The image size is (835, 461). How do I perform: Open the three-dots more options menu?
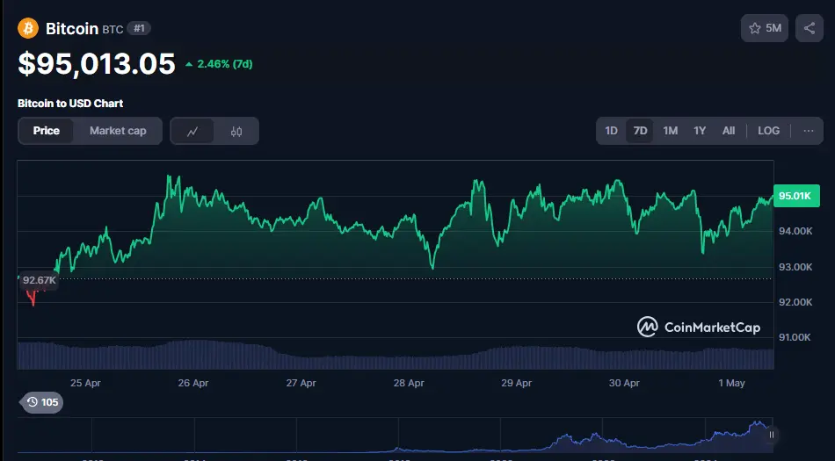[x=809, y=131]
